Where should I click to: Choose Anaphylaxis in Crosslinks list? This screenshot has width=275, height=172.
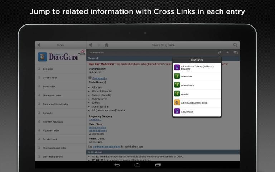click(197, 111)
